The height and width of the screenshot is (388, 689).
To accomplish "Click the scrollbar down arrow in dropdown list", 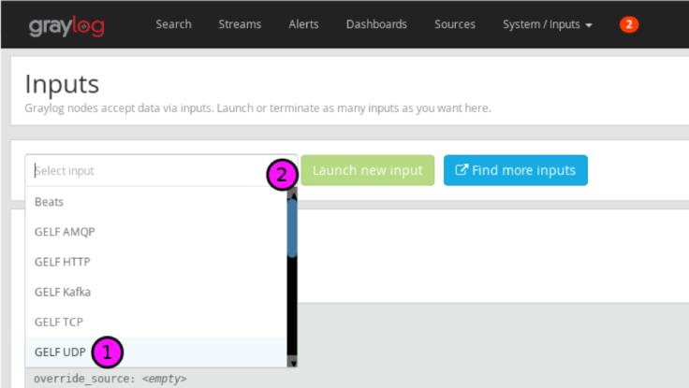I will 292,363.
